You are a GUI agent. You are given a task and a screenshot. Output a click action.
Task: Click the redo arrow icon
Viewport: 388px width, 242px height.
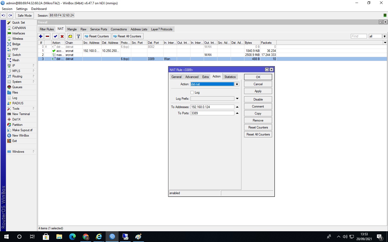10,15
